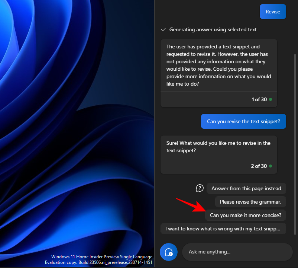Click the checkmark beside the generating-answer status

coord(164,29)
